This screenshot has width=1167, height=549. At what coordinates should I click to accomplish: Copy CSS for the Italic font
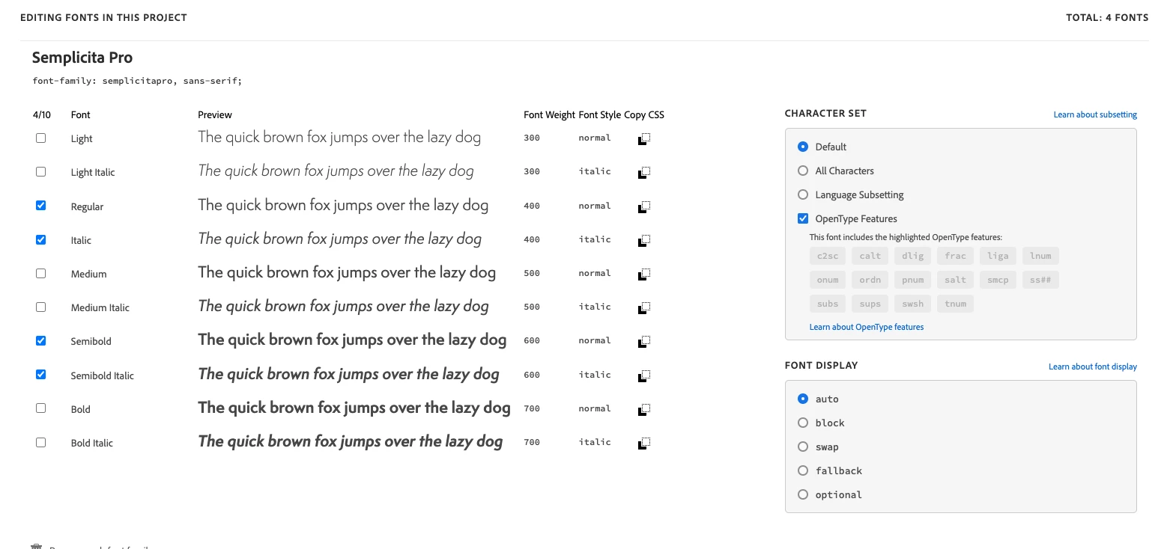[x=644, y=240]
